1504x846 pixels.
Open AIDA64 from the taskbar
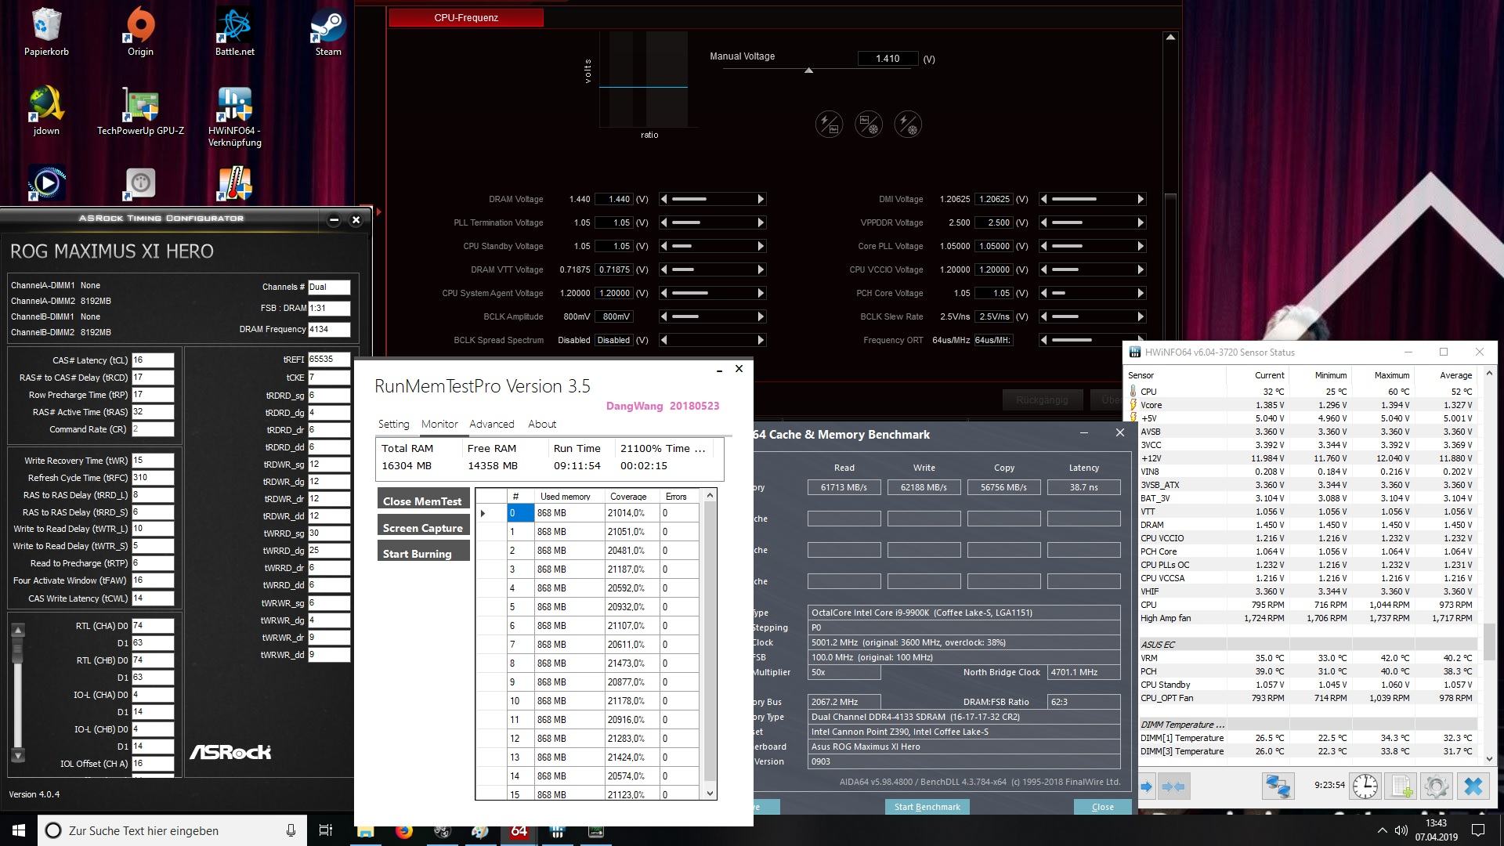point(519,830)
